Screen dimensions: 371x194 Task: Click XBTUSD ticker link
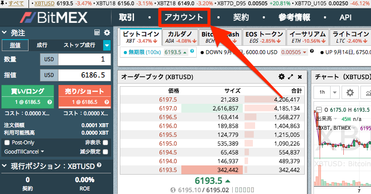(x=44, y=4)
